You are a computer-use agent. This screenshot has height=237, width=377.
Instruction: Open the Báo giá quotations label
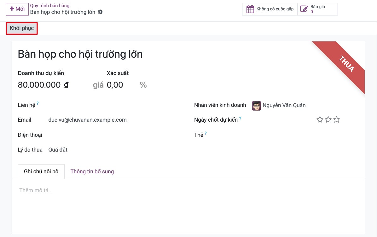coord(318,7)
